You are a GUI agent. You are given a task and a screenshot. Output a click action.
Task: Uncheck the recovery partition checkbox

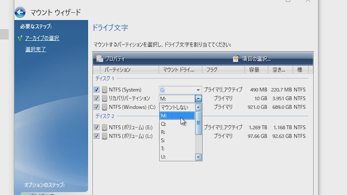click(97, 99)
